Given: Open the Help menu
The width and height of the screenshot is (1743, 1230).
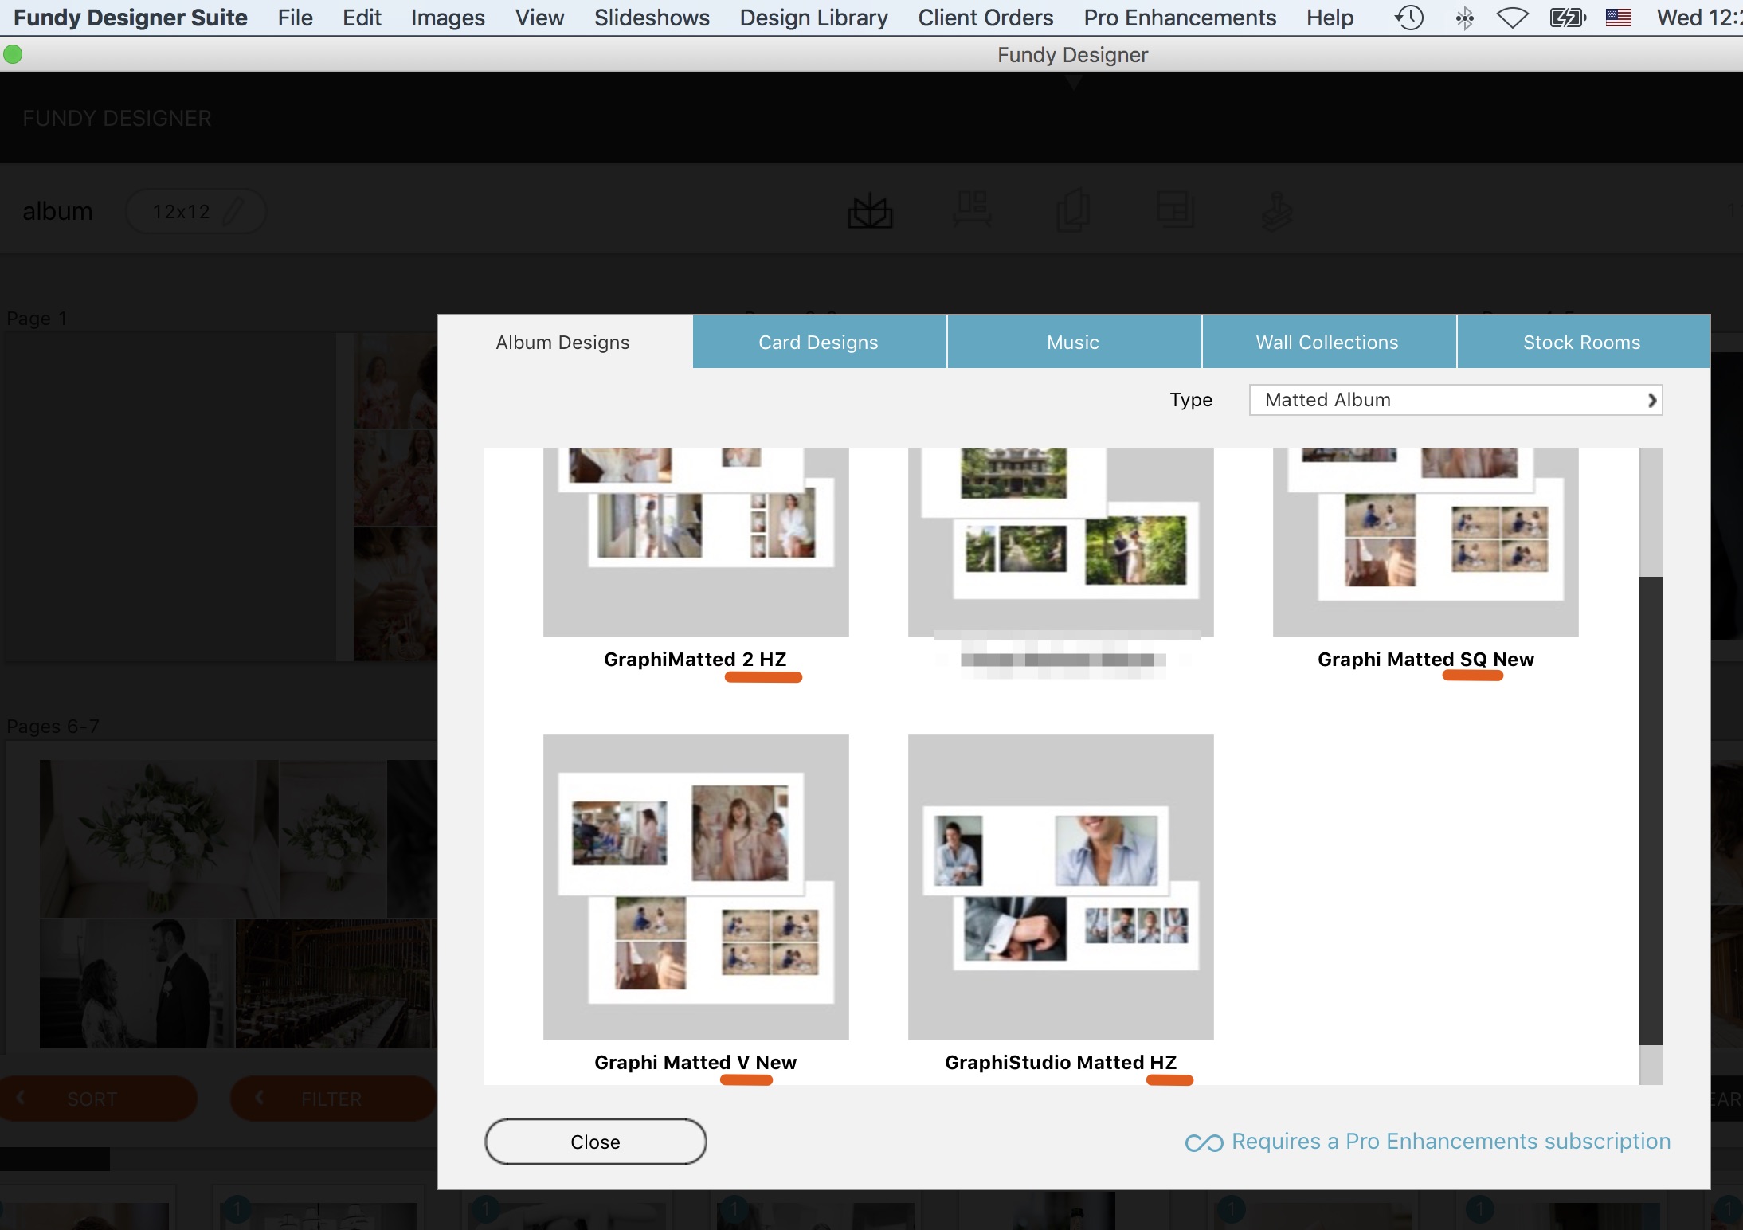Looking at the screenshot, I should (1330, 18).
